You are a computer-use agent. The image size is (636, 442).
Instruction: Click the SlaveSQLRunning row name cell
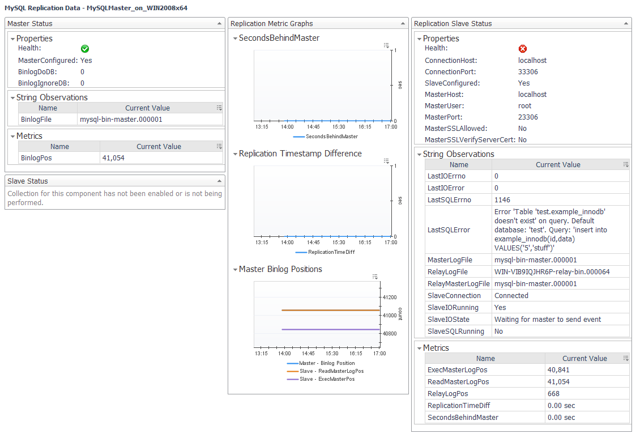pos(459,331)
